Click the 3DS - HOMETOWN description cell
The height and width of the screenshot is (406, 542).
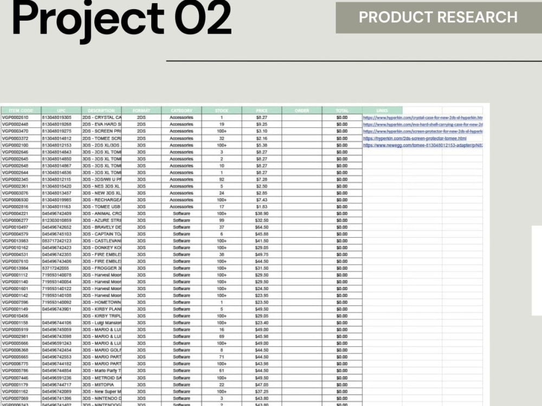[102, 303]
